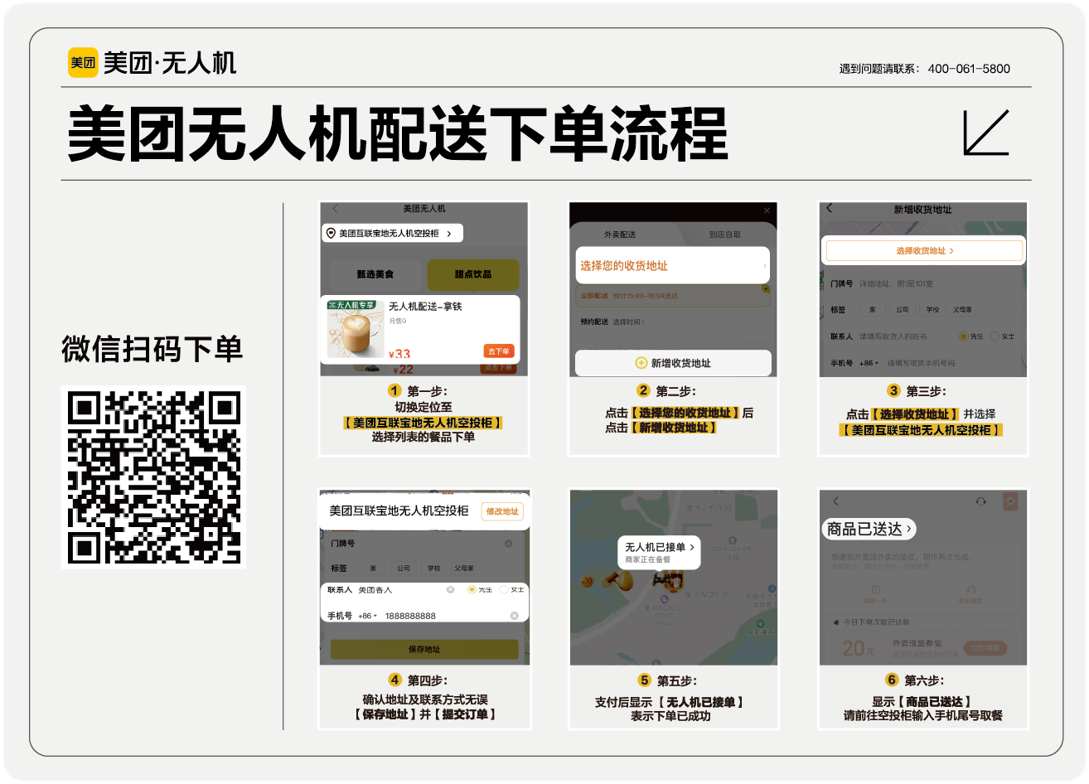Viewport: 1089px width, 784px height.
Task: Click the green 无人机专享 badge
Action: (351, 305)
